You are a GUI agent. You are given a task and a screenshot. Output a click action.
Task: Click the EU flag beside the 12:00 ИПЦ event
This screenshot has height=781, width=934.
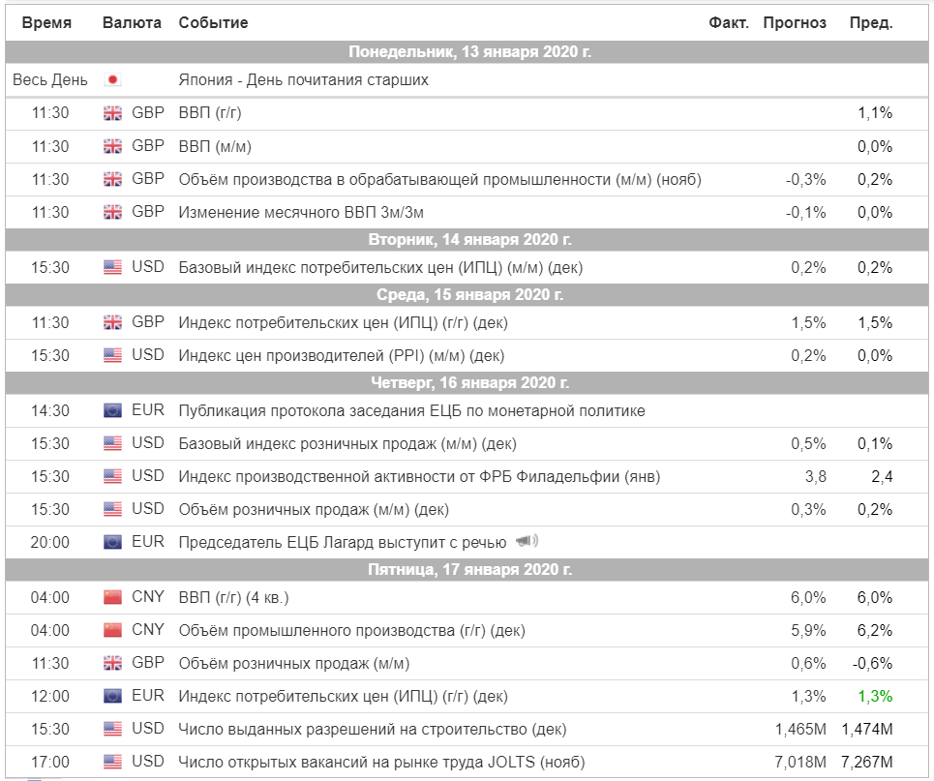(112, 696)
